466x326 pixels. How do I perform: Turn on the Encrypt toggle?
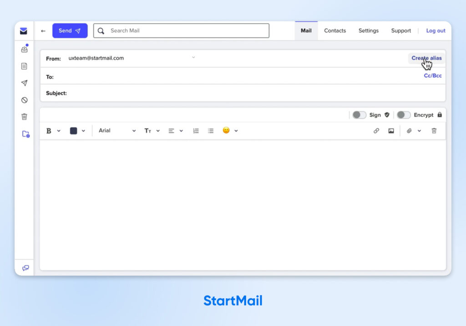pos(403,115)
